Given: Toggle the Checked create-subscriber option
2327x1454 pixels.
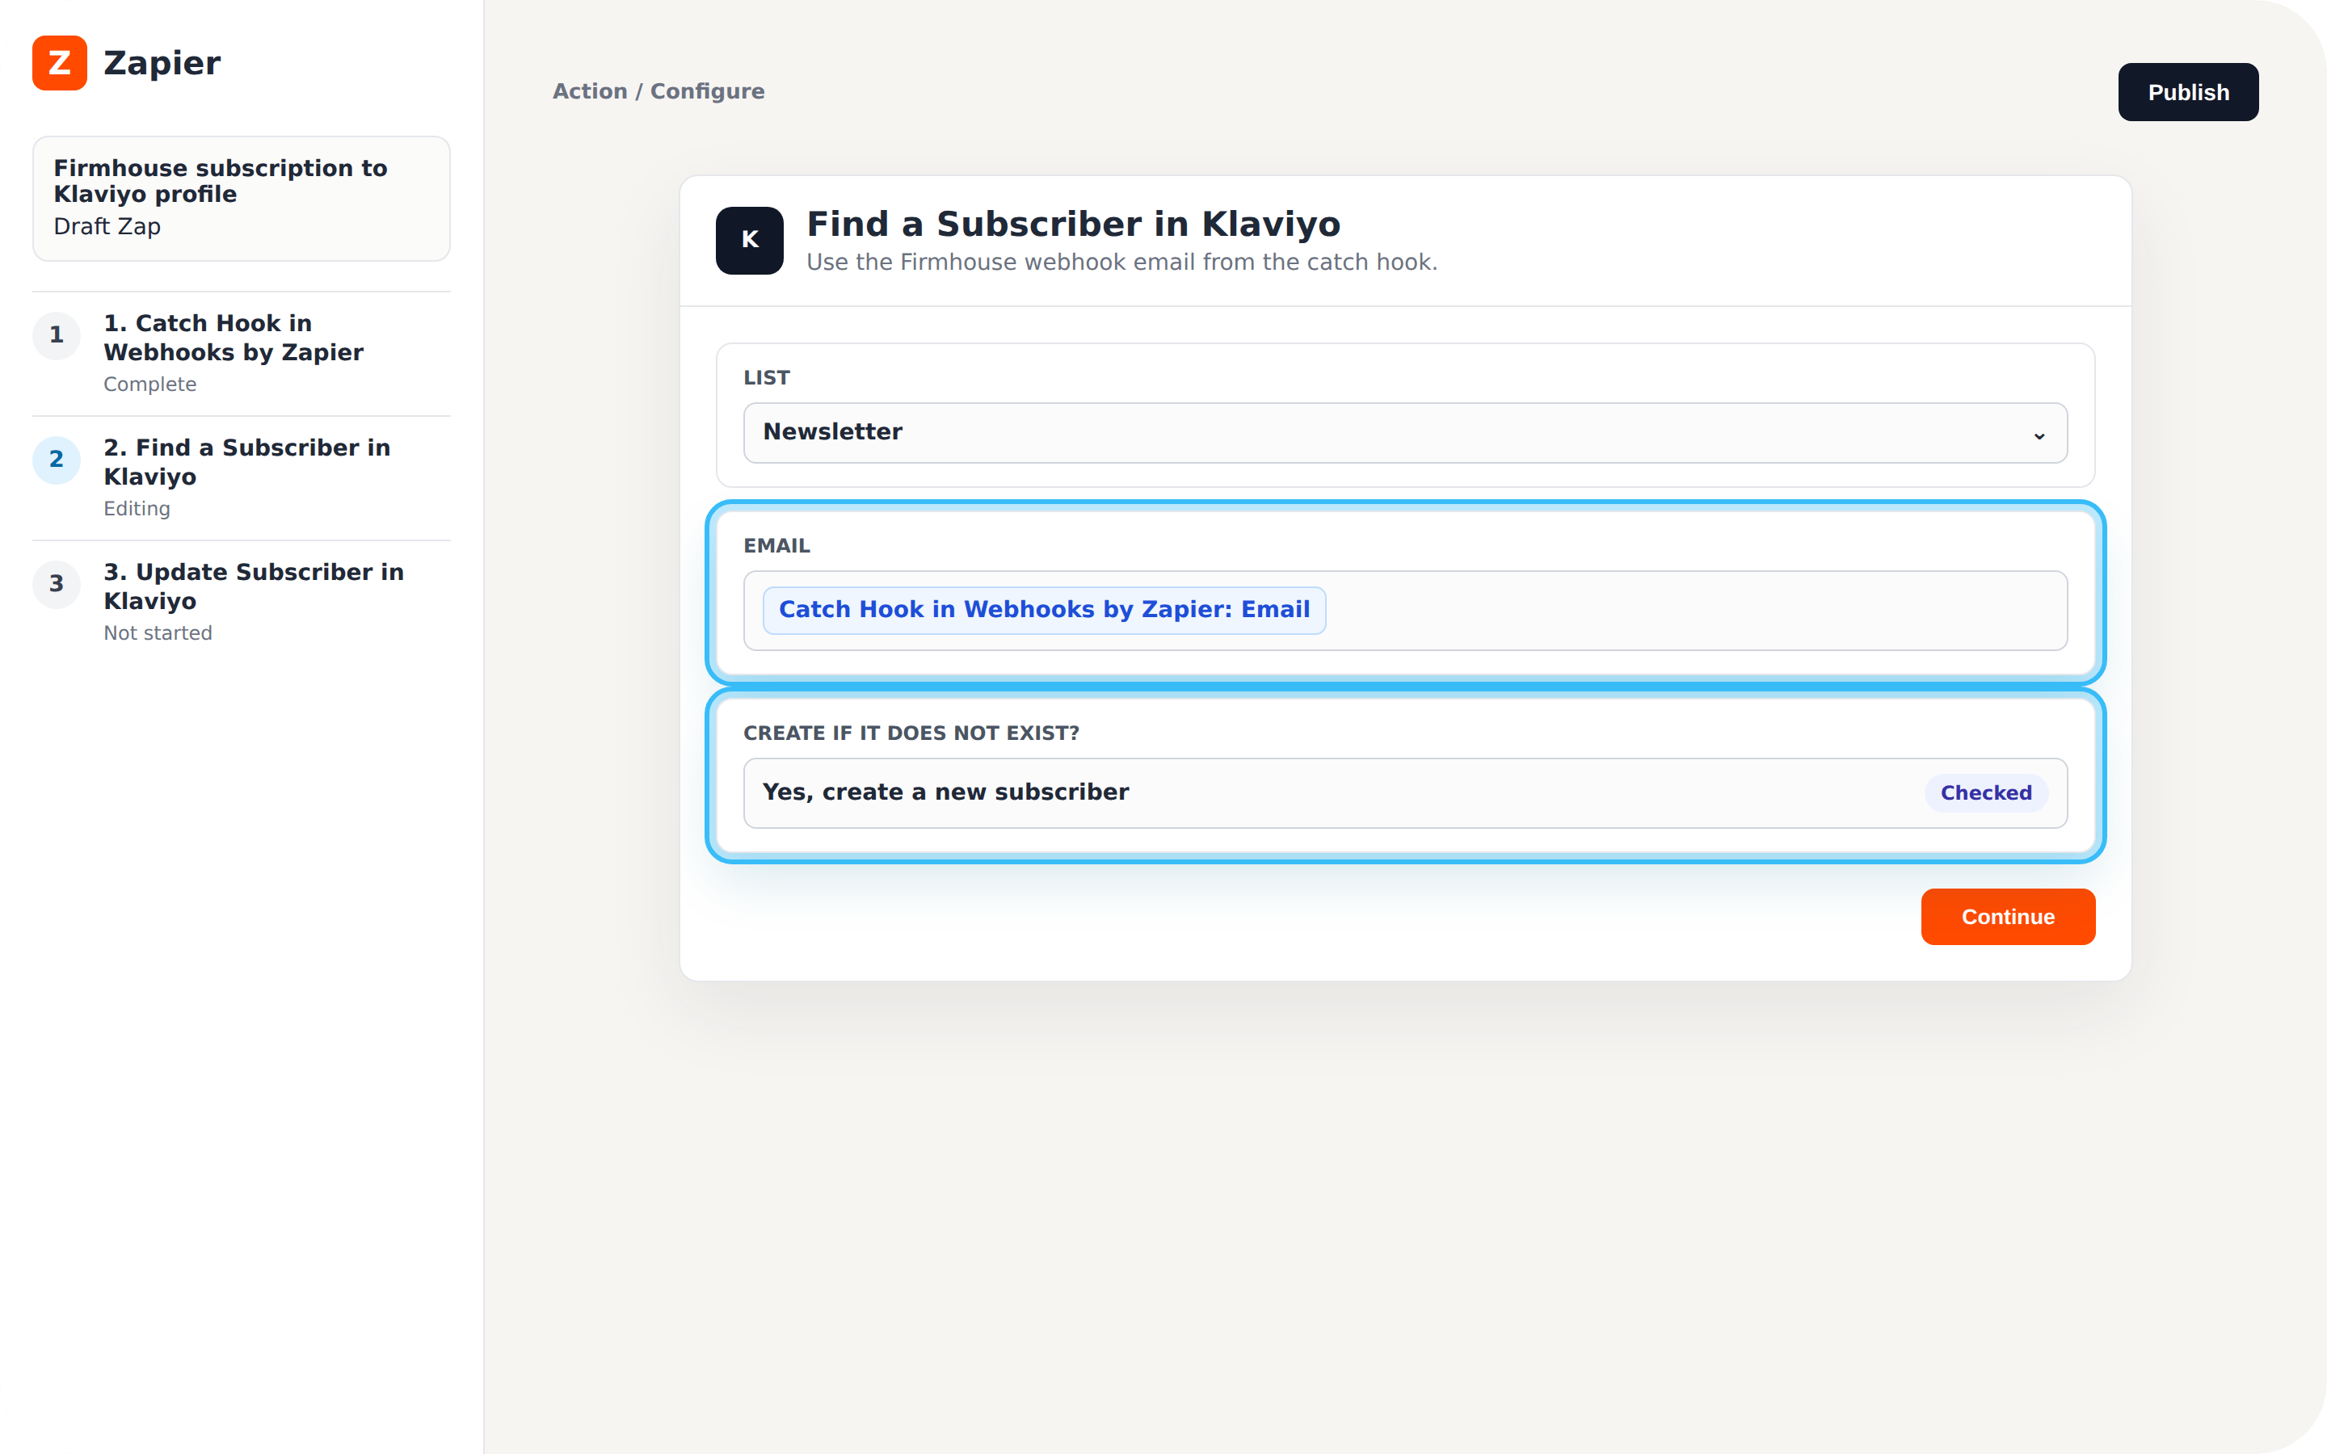Looking at the screenshot, I should tap(1986, 793).
